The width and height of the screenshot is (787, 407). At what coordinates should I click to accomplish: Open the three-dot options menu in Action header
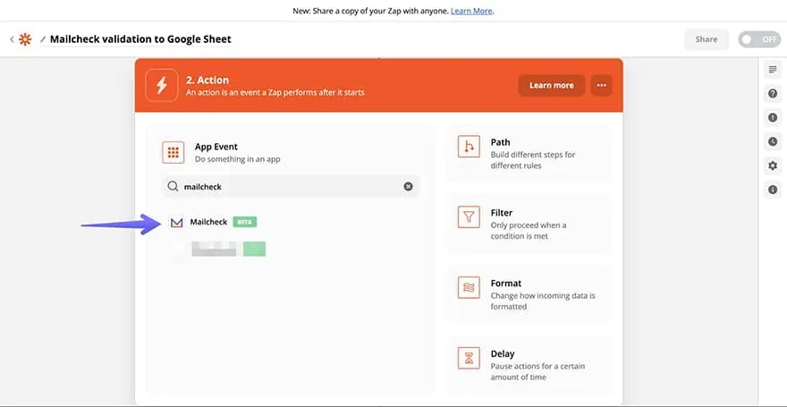(602, 86)
